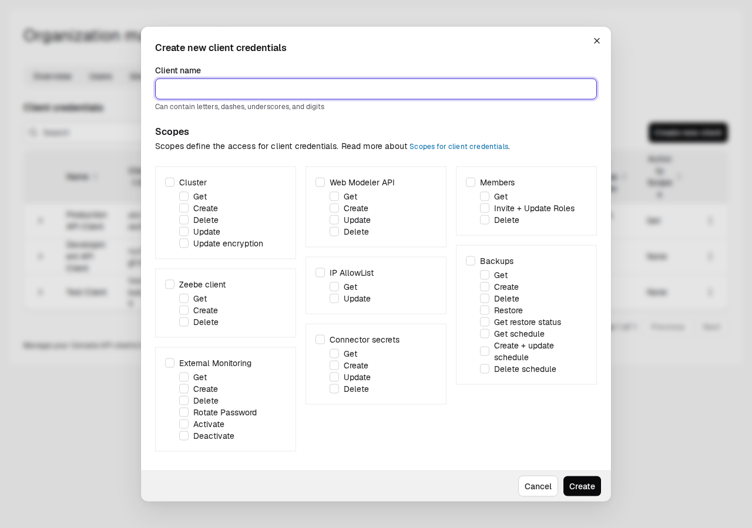Tick the Zeebe client parent checkbox
This screenshot has height=528, width=752.
click(170, 285)
